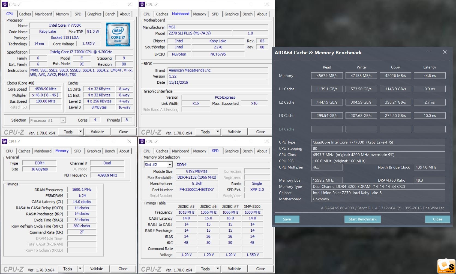Click the NB Frequency value 4398.9 MHz
The image size is (456, 274).
tap(107, 175)
